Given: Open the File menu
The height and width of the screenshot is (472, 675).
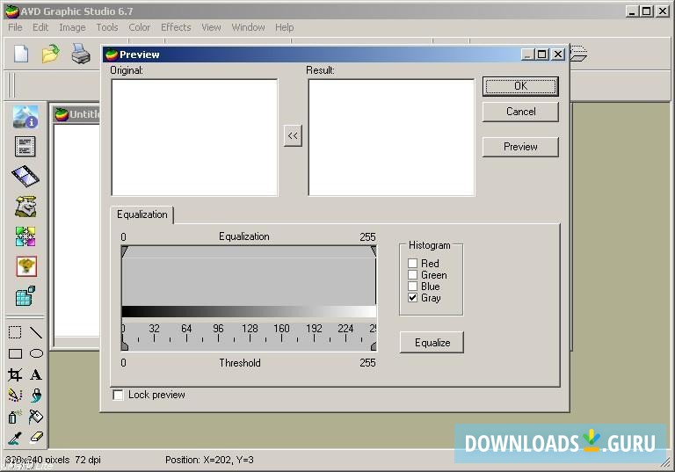Looking at the screenshot, I should [x=15, y=27].
